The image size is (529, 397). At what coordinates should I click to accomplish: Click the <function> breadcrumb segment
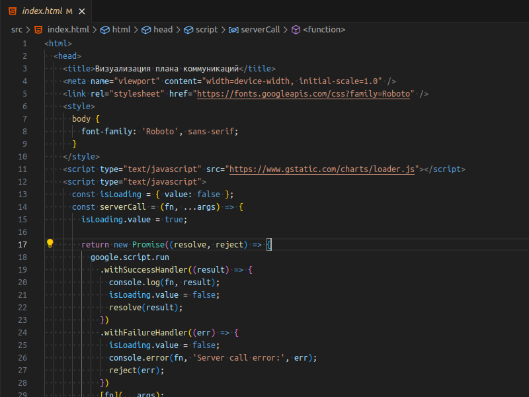[x=324, y=30]
